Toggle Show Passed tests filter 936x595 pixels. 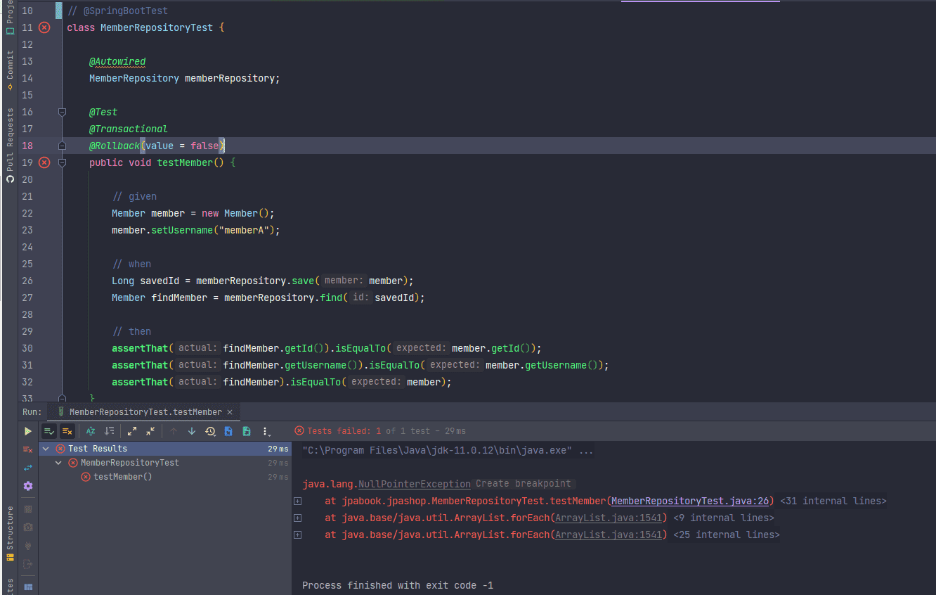click(x=49, y=431)
